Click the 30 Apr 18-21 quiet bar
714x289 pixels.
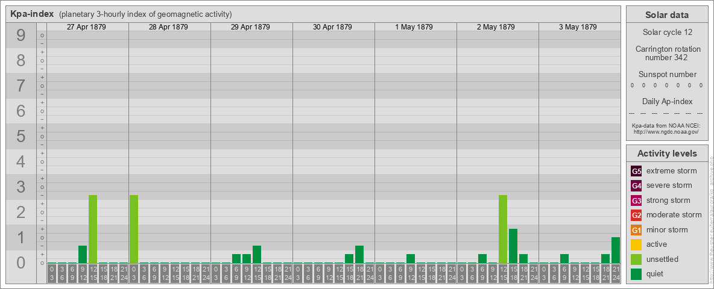(x=359, y=255)
